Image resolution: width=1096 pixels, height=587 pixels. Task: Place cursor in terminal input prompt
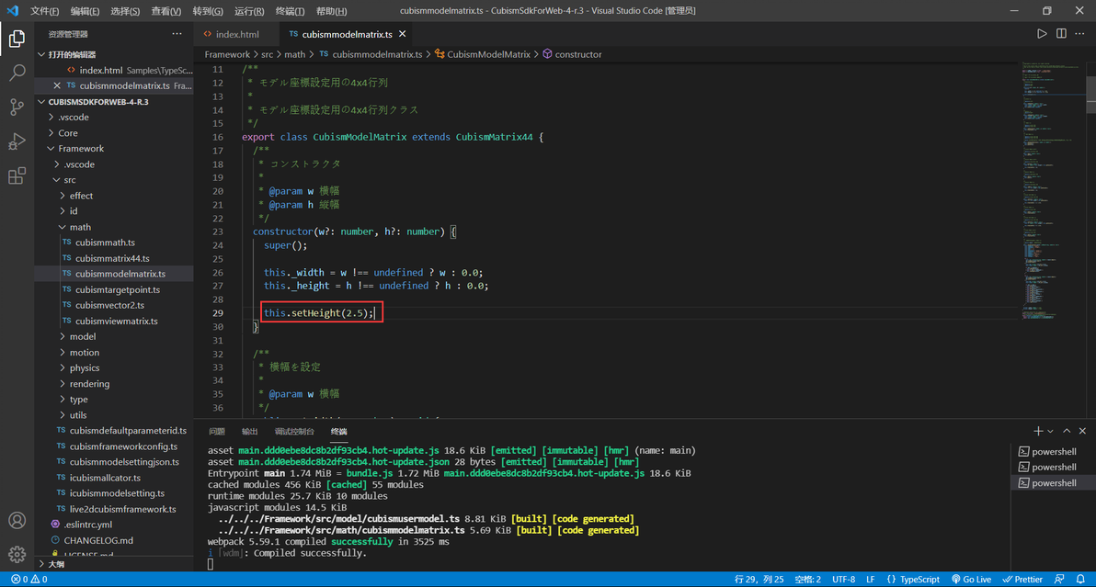[211, 564]
